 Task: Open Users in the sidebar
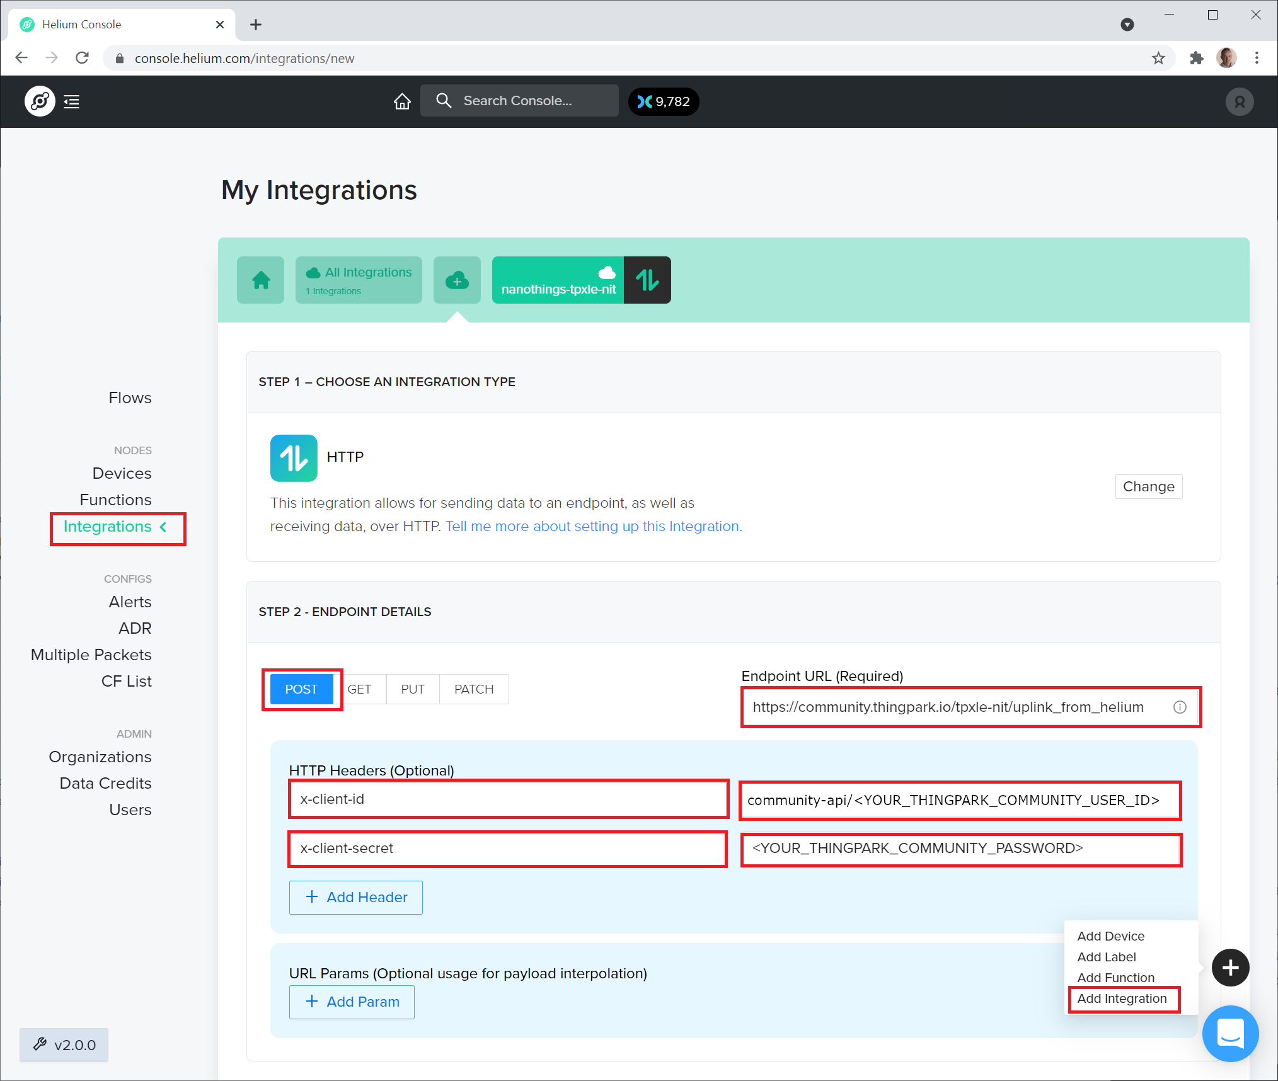pos(130,810)
